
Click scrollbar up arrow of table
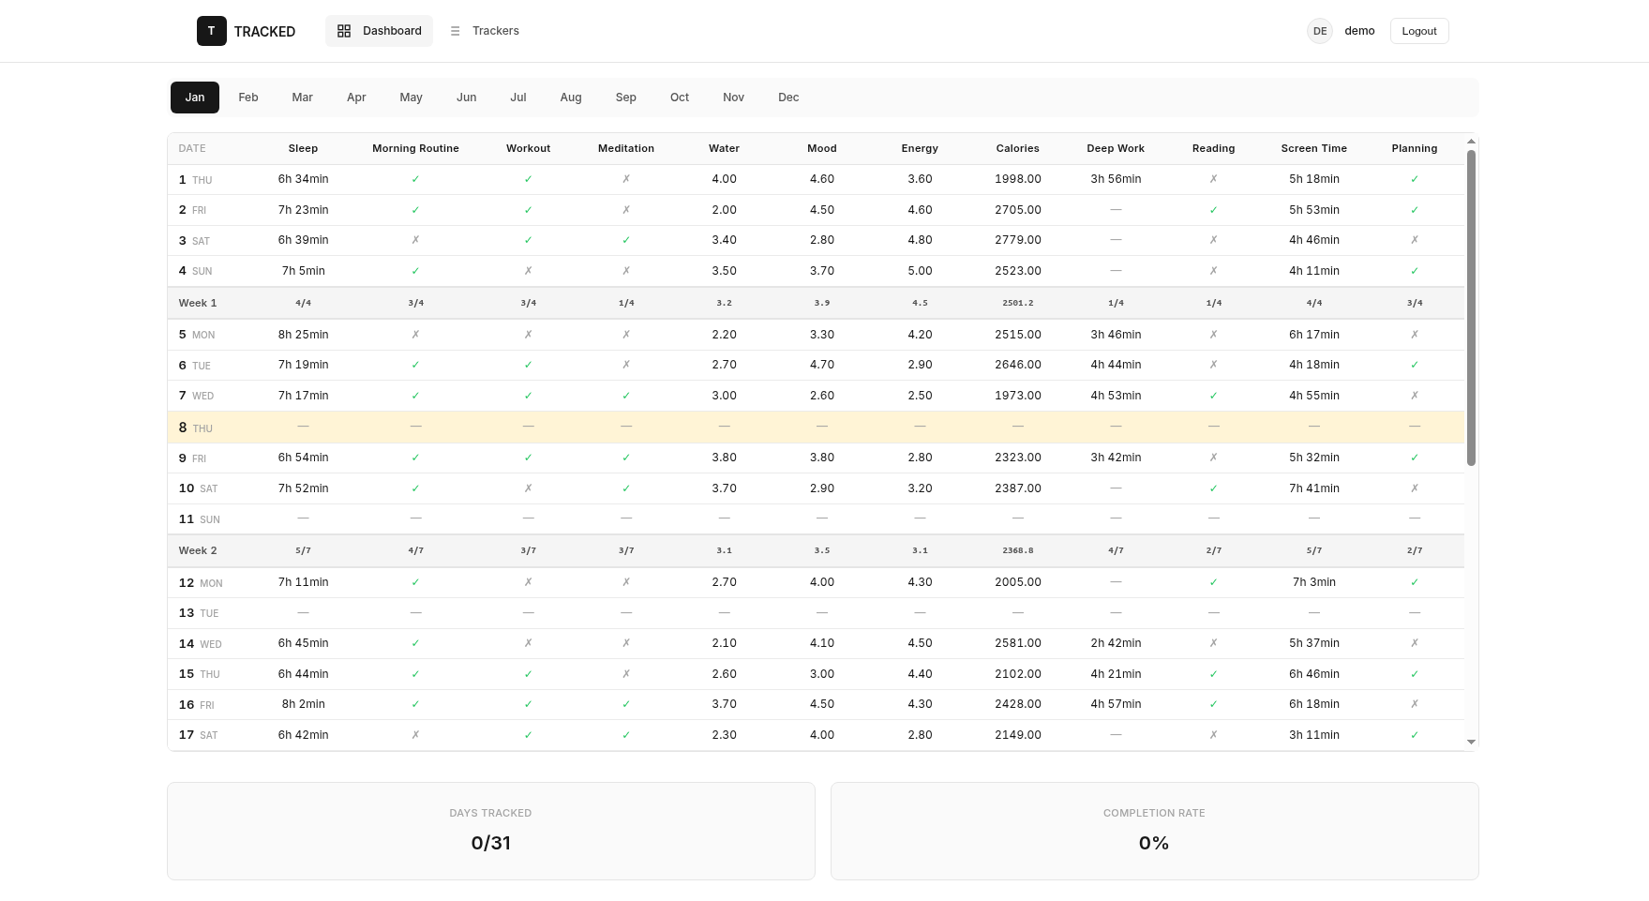1471,142
